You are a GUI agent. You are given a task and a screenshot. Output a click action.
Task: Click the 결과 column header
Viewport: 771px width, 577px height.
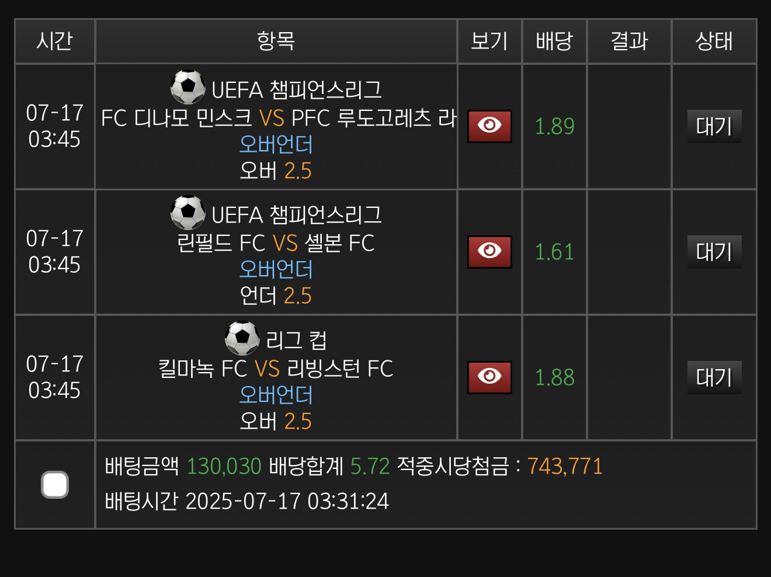[x=629, y=41]
